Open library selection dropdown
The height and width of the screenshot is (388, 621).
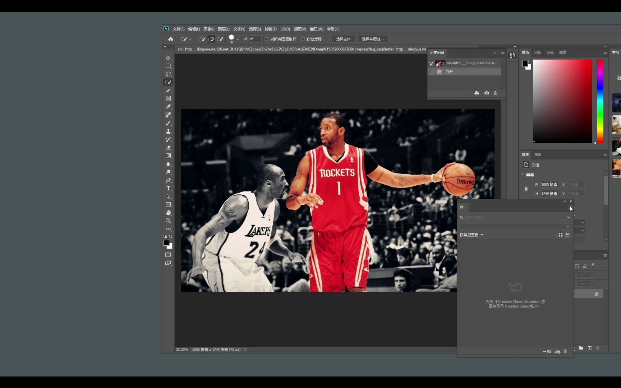click(x=515, y=226)
